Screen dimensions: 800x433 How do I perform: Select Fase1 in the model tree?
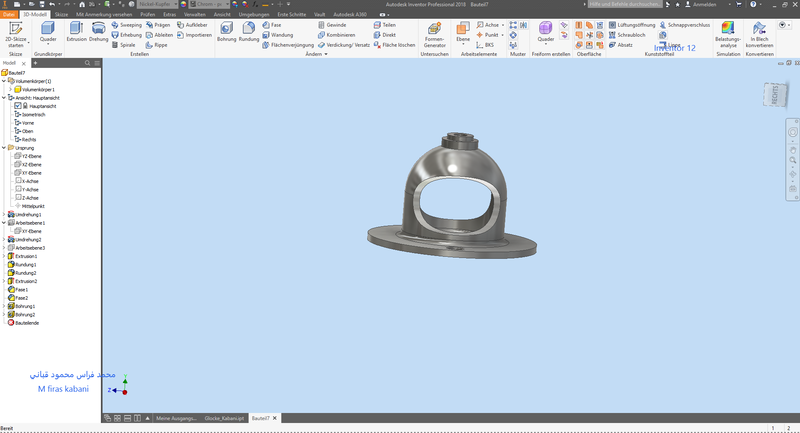click(x=18, y=289)
